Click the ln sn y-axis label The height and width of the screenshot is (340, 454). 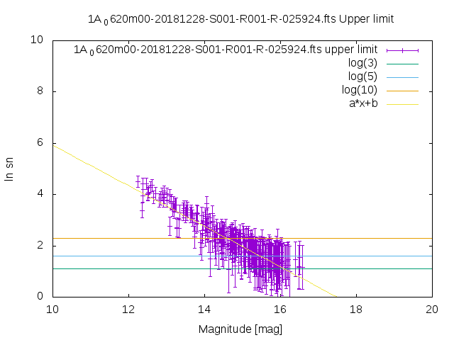pos(9,169)
